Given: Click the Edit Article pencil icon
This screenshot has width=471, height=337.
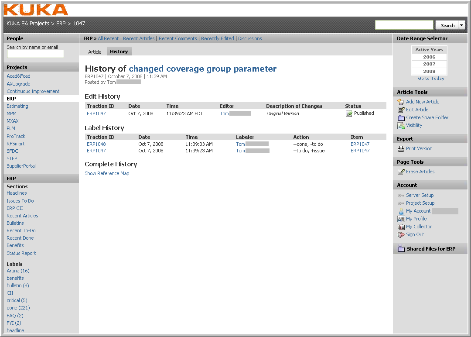Looking at the screenshot, I should pyautogui.click(x=401, y=110).
